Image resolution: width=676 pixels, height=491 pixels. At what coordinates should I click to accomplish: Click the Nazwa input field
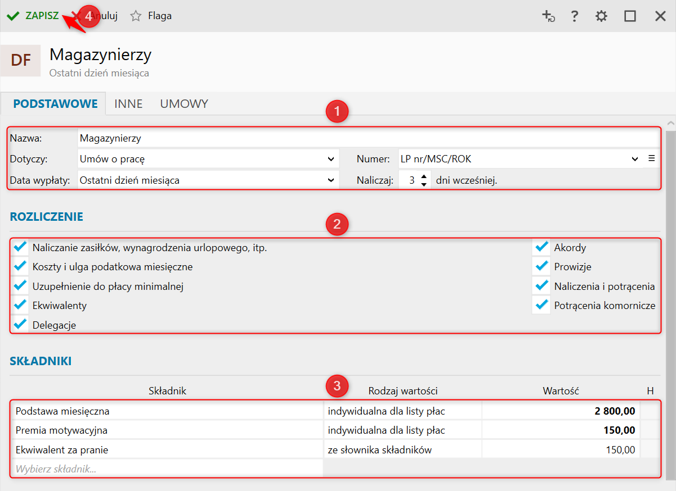coord(369,138)
